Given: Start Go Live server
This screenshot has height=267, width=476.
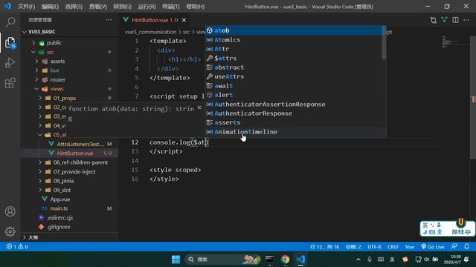Looking at the screenshot, I should click(x=433, y=247).
